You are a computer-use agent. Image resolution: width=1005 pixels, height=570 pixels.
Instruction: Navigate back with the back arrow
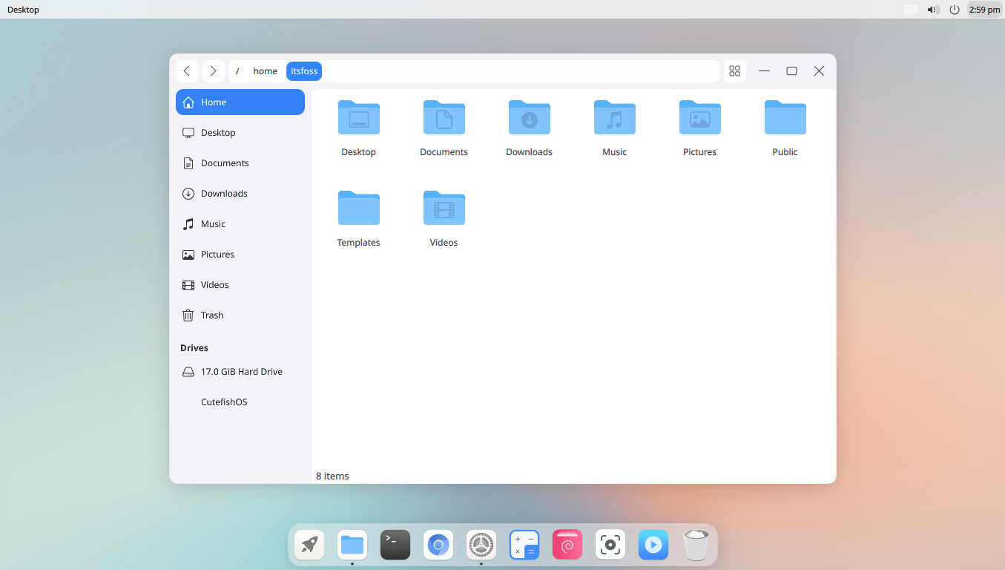[x=186, y=71]
